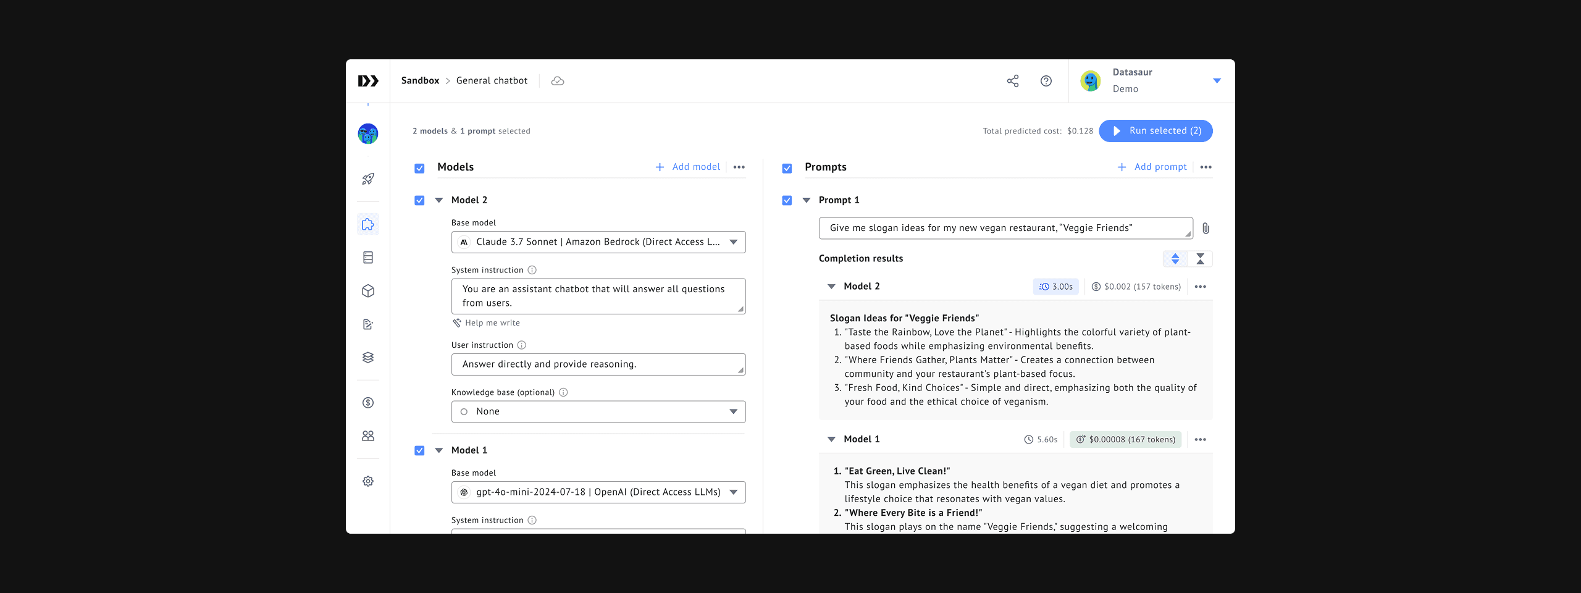Open the help question mark icon

1046,81
